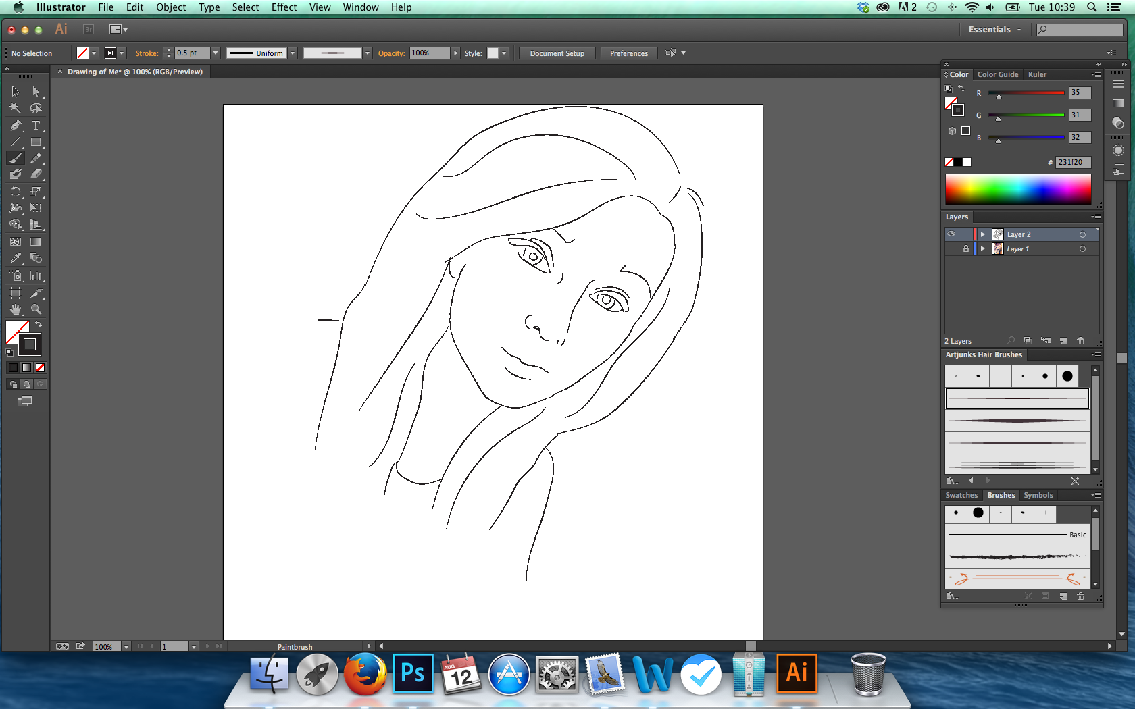Select the Hand tool

pos(16,309)
